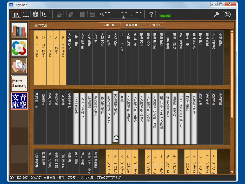This screenshot has height=184, width=245.
Task: Close the DigiShelf window
Action: pos(230,4)
